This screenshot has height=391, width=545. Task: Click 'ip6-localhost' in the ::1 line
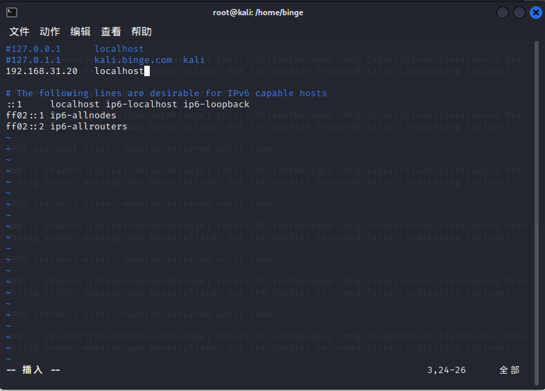[x=141, y=104]
